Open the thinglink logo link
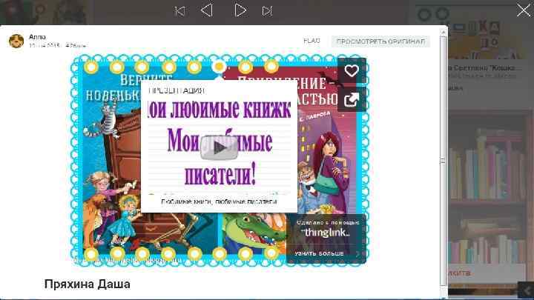The image size is (534, 300). pos(326,233)
